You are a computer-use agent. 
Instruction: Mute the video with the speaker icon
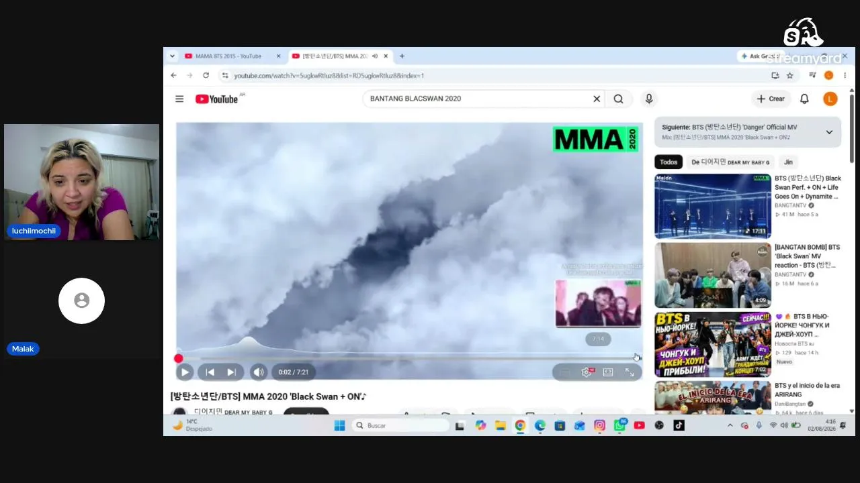point(259,372)
